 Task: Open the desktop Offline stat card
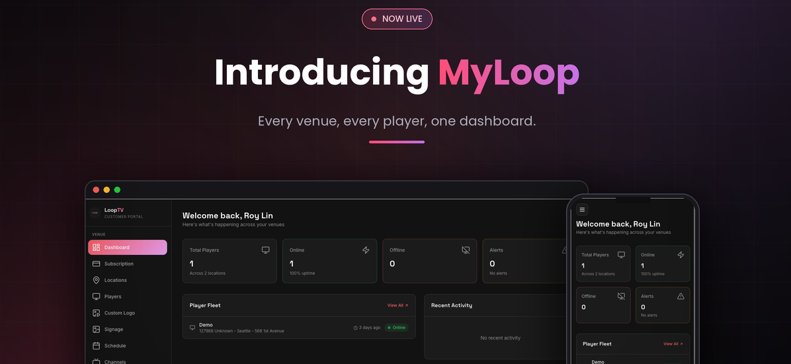429,261
